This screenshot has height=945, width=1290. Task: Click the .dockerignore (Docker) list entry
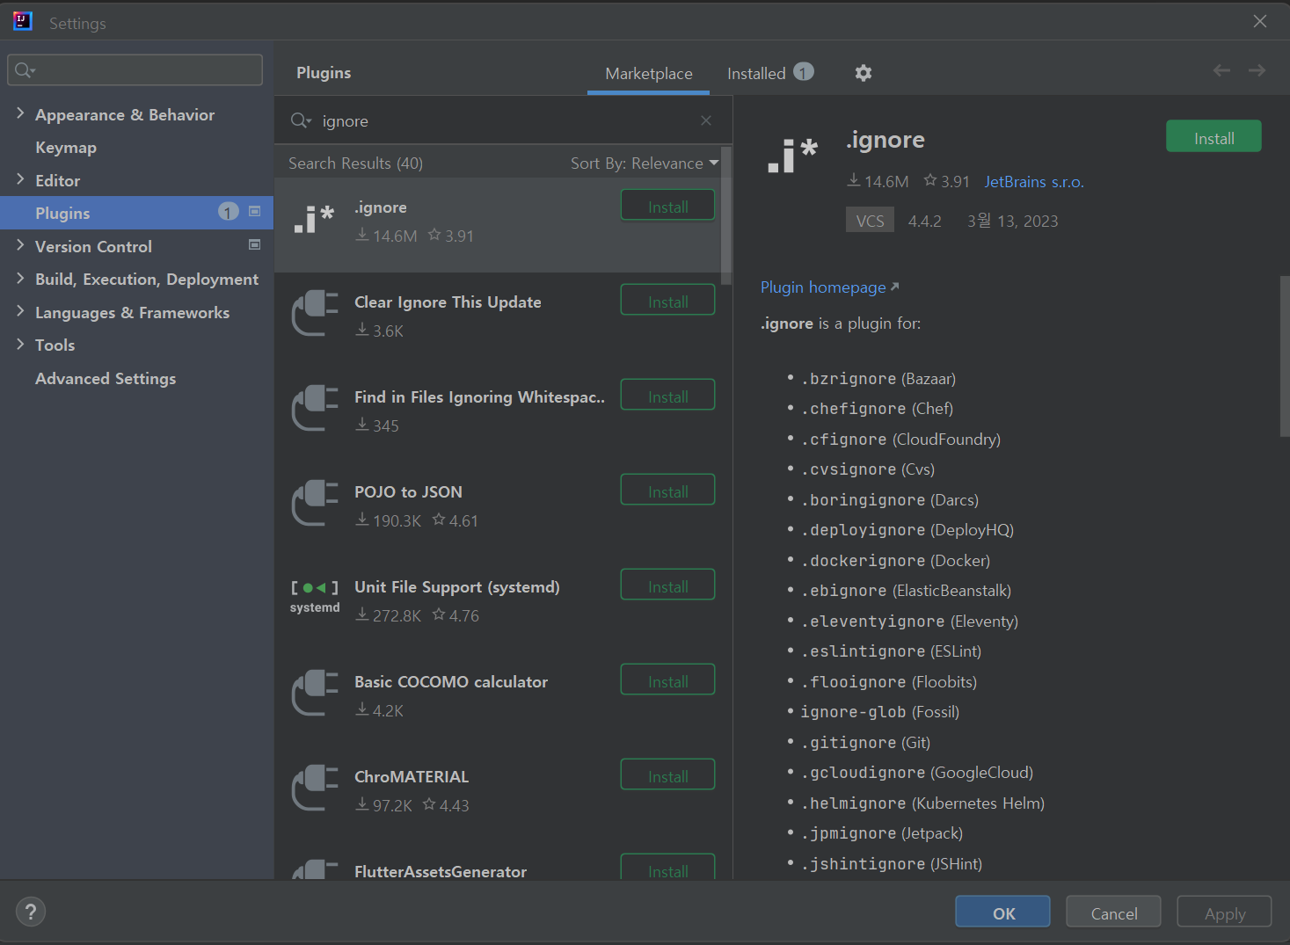tap(895, 561)
